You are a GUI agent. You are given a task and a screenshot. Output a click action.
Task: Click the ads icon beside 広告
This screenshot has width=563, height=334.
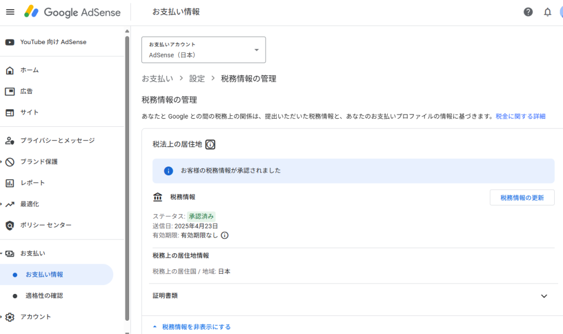tap(10, 92)
